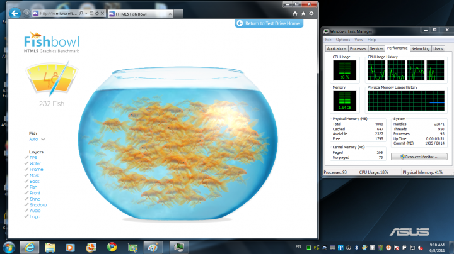Open the Windows Start orb
454x254 pixels.
pyautogui.click(x=9, y=248)
